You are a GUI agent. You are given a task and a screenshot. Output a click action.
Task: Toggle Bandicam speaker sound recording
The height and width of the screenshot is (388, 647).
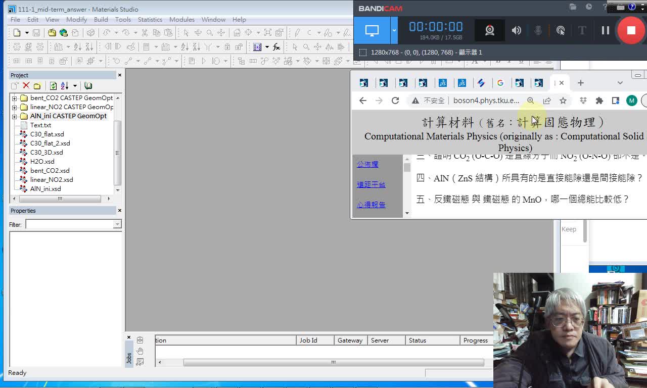coord(516,30)
